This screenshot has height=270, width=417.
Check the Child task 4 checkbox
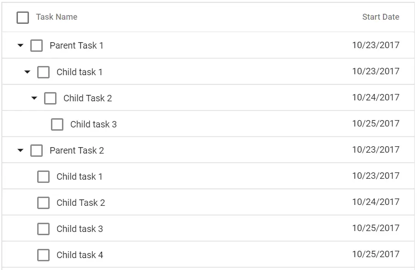tap(43, 255)
